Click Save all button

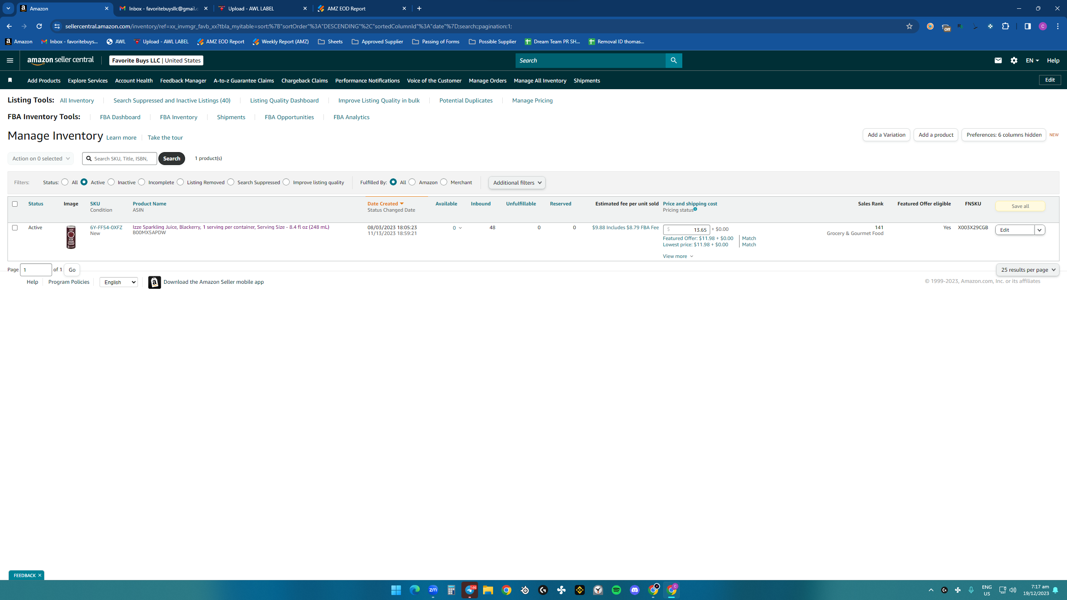pos(1020,206)
